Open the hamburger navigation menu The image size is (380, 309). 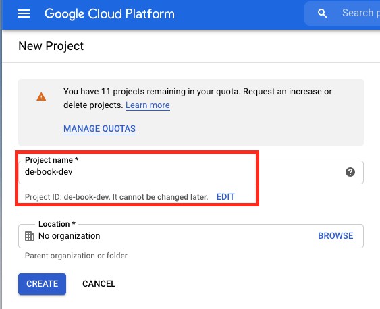(24, 13)
